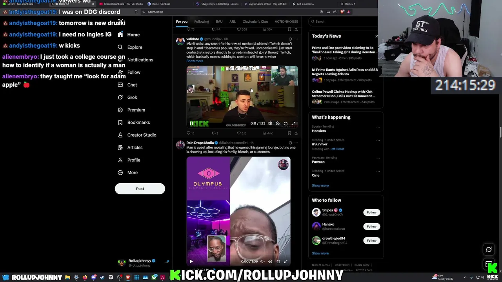
Task: Open Mizkif video settings gear
Action: click(278, 123)
